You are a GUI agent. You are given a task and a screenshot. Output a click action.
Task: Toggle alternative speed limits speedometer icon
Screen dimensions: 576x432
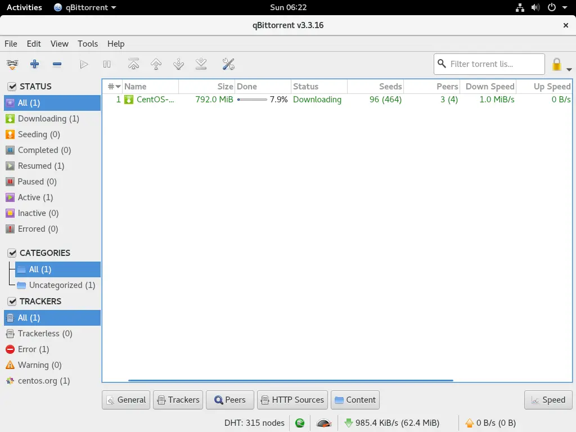[x=323, y=423]
